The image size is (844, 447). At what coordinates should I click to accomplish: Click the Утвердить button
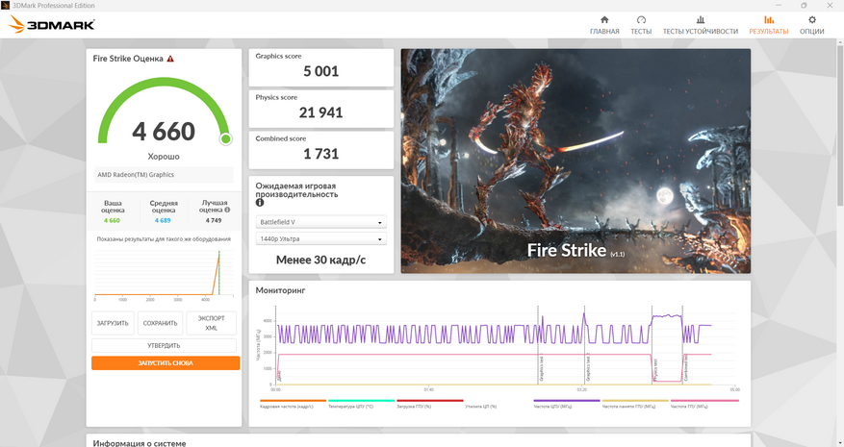[x=164, y=345]
